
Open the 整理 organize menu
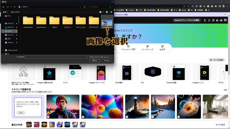(x=5, y=12)
